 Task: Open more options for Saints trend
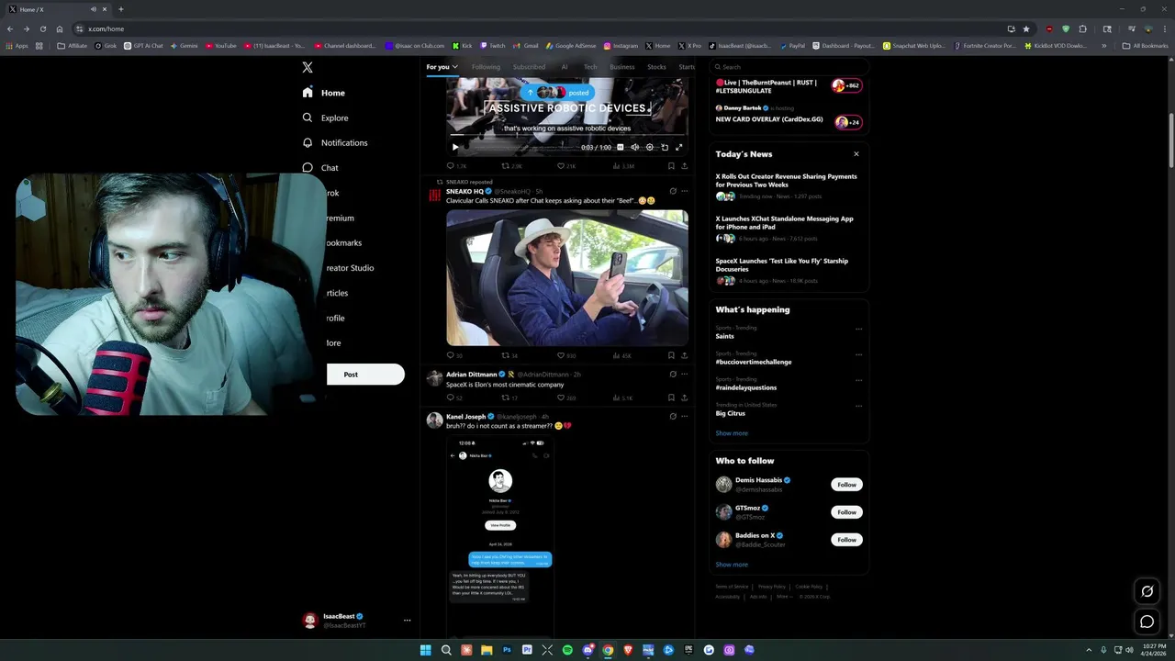pos(858,329)
